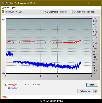102x103 pixels.
Task: Open the Q-Check Beta/Jitter Test dropdown
Action: pyautogui.click(x=87, y=12)
